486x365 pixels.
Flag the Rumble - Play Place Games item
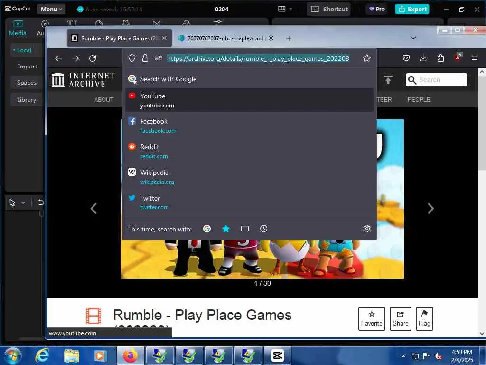click(424, 319)
